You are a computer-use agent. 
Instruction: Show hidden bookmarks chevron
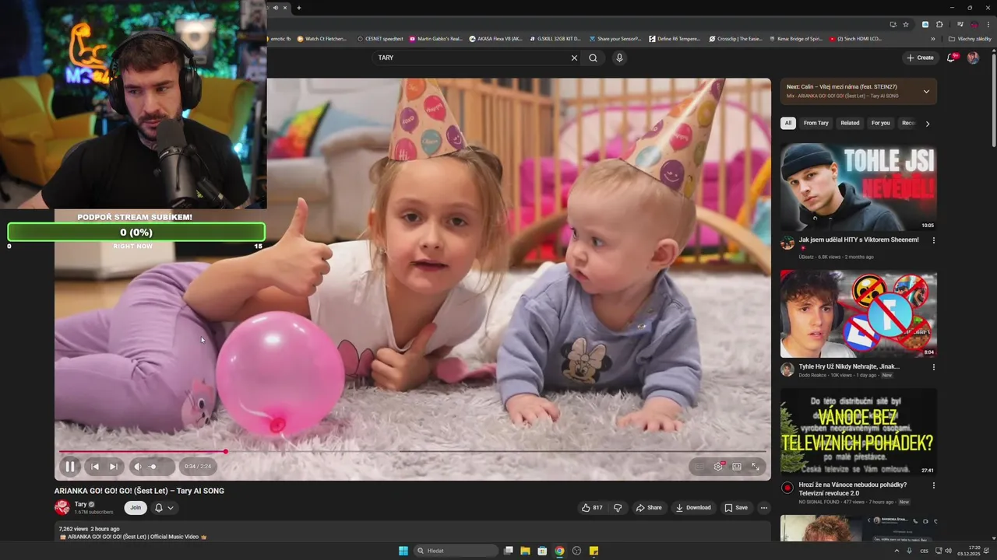(x=933, y=38)
